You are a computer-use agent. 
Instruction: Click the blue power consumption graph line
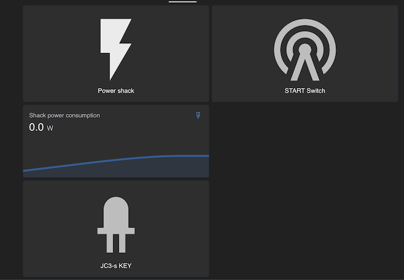(x=115, y=161)
